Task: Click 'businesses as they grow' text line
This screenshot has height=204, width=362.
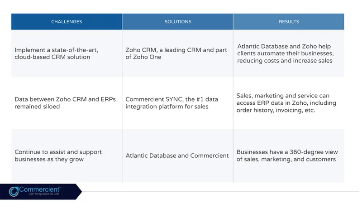Action: tap(49, 160)
